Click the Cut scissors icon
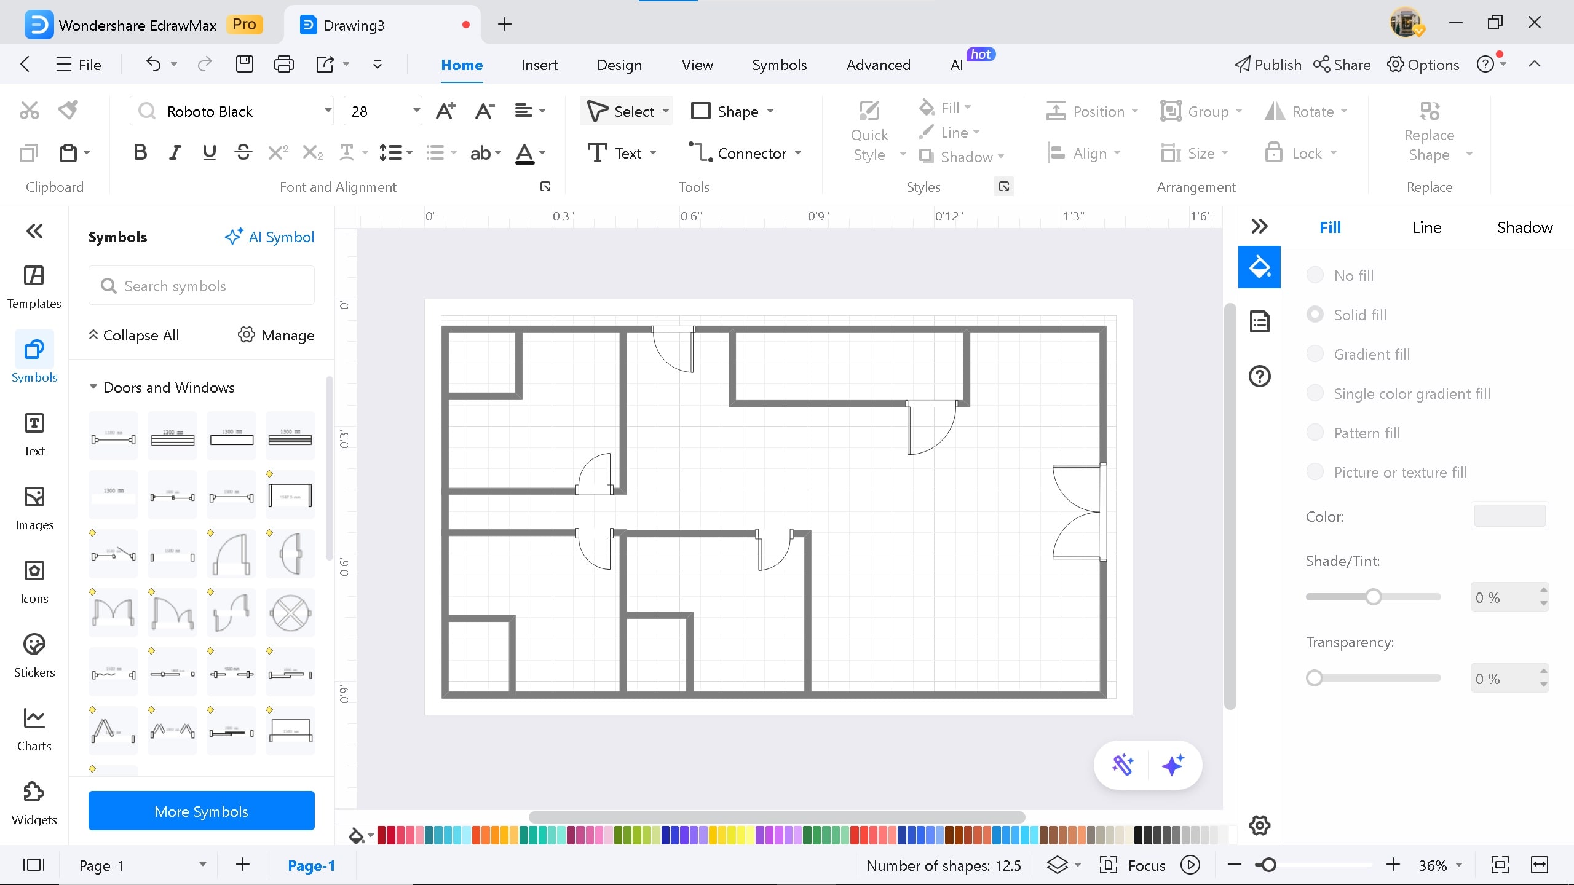This screenshot has width=1574, height=885. (x=29, y=111)
